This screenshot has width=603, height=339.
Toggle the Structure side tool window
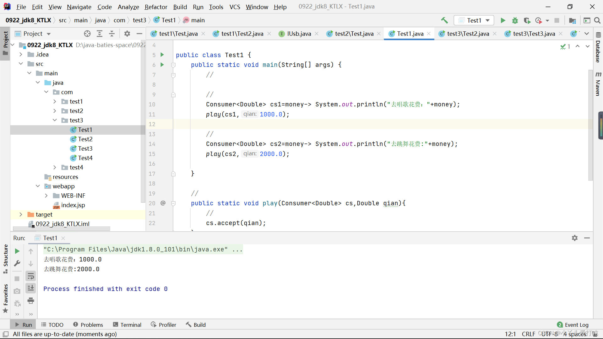[x=5, y=259]
